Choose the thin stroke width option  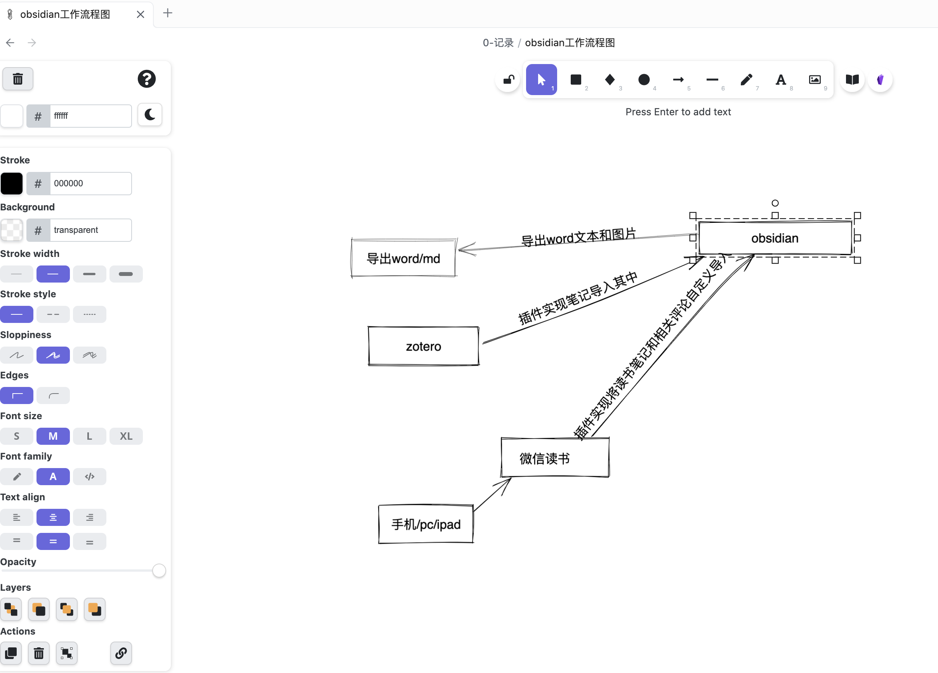[53, 274]
